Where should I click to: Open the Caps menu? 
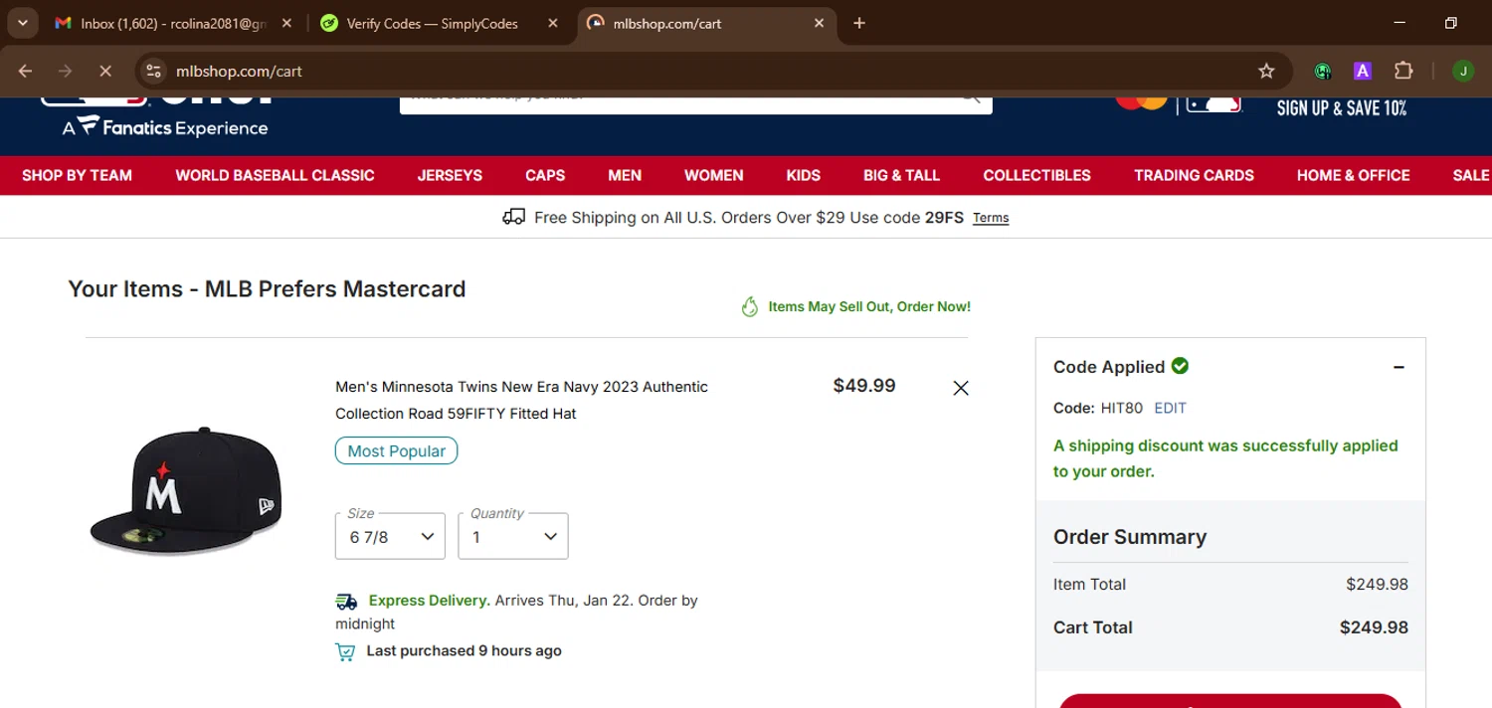[x=545, y=175]
